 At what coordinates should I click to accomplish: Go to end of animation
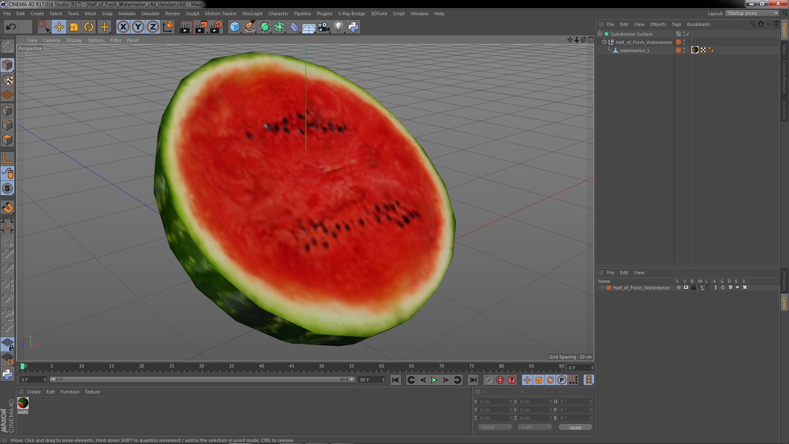(473, 380)
